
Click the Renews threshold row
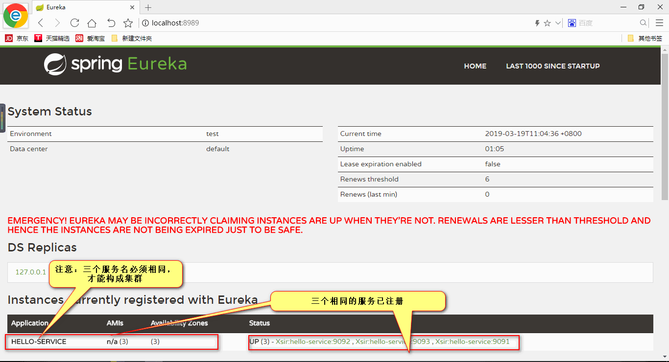[496, 179]
